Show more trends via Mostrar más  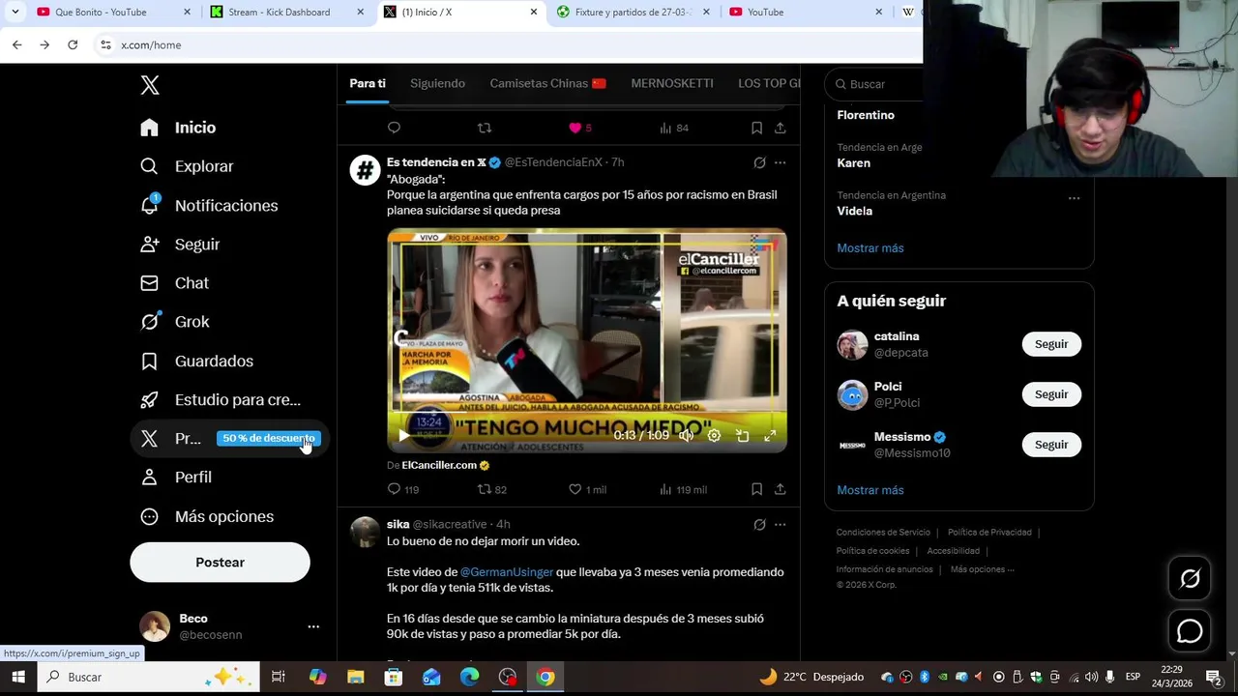click(870, 248)
